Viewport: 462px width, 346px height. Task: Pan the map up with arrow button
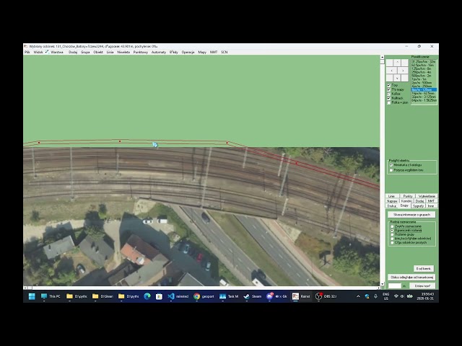397,63
